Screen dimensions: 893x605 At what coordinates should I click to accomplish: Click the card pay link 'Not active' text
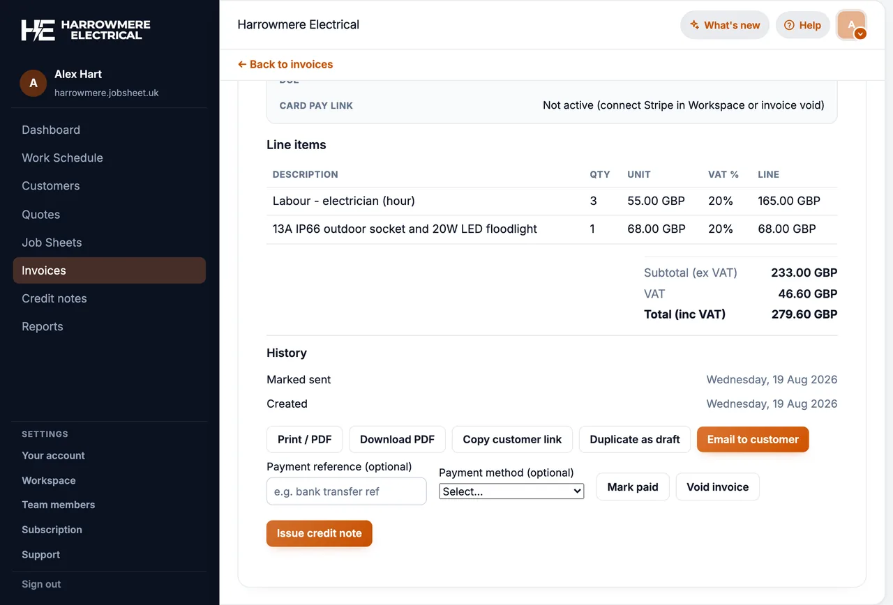coord(684,105)
